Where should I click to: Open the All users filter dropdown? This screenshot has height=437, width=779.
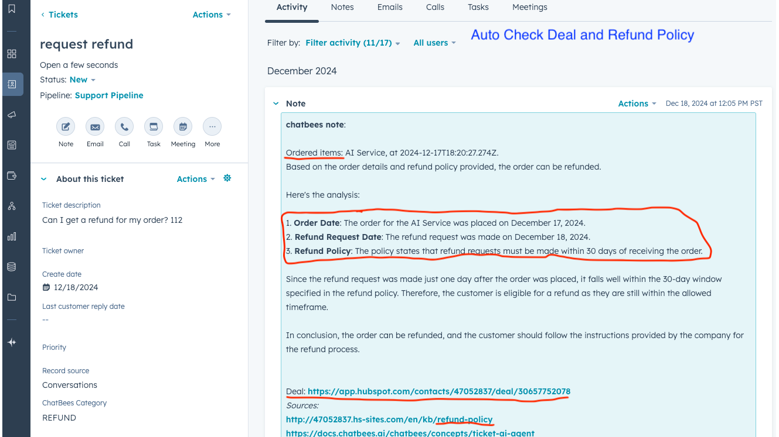[434, 43]
